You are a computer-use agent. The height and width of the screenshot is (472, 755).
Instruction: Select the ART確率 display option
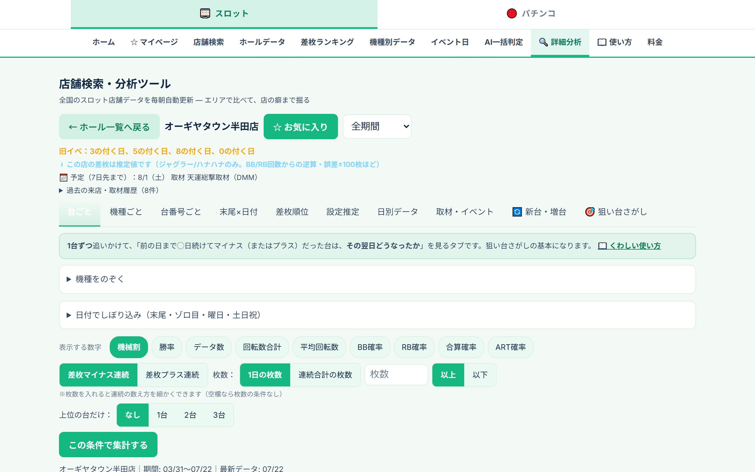(511, 347)
